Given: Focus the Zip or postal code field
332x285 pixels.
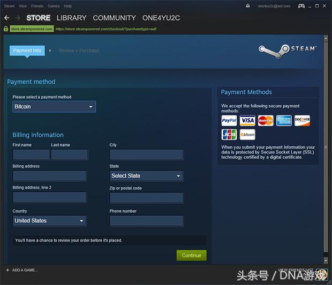Looking at the screenshot, I should (x=146, y=198).
